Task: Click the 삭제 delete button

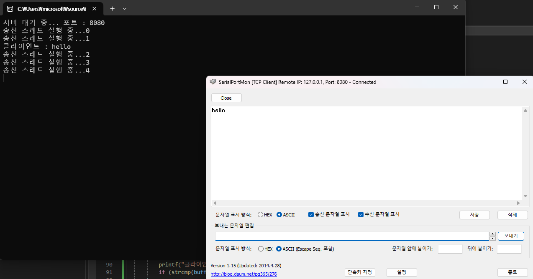Action: (512, 215)
